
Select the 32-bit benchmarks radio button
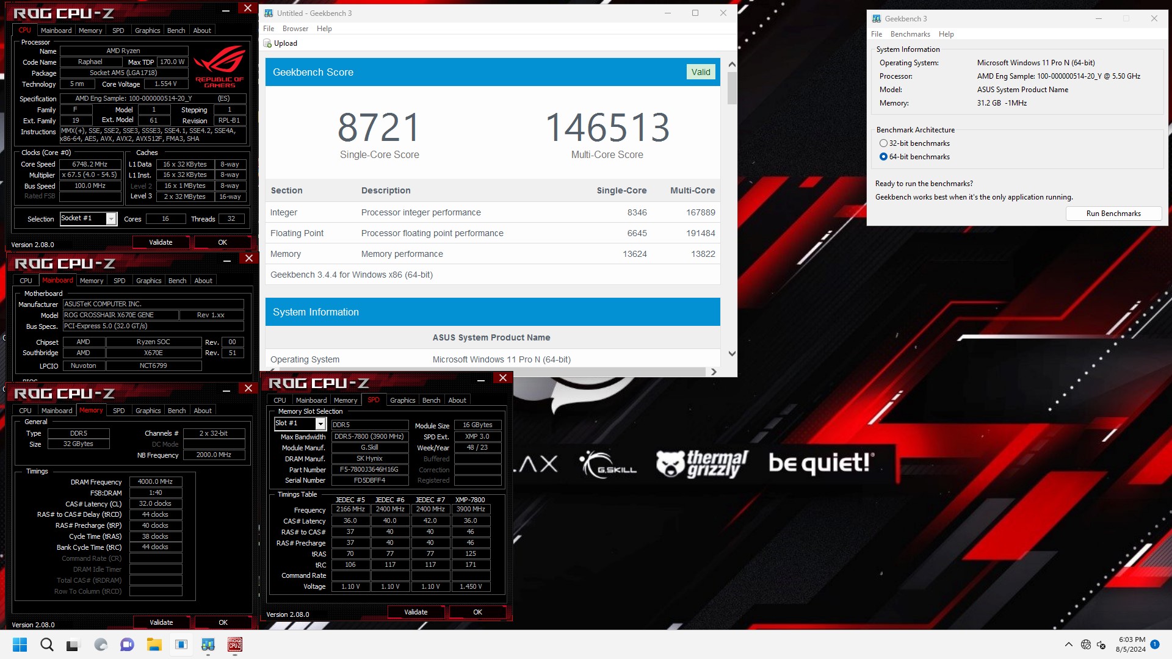click(883, 143)
